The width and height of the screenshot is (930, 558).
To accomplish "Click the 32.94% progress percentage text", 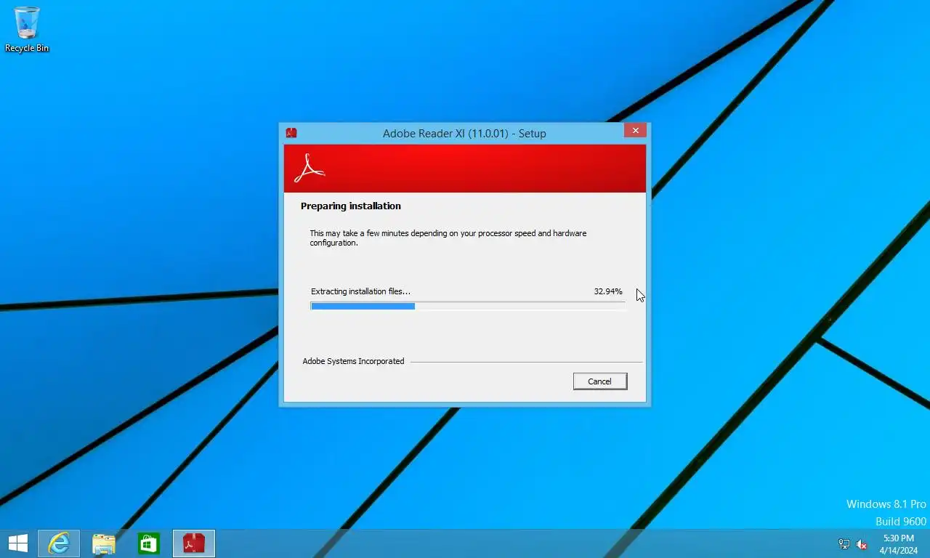I will [x=608, y=291].
